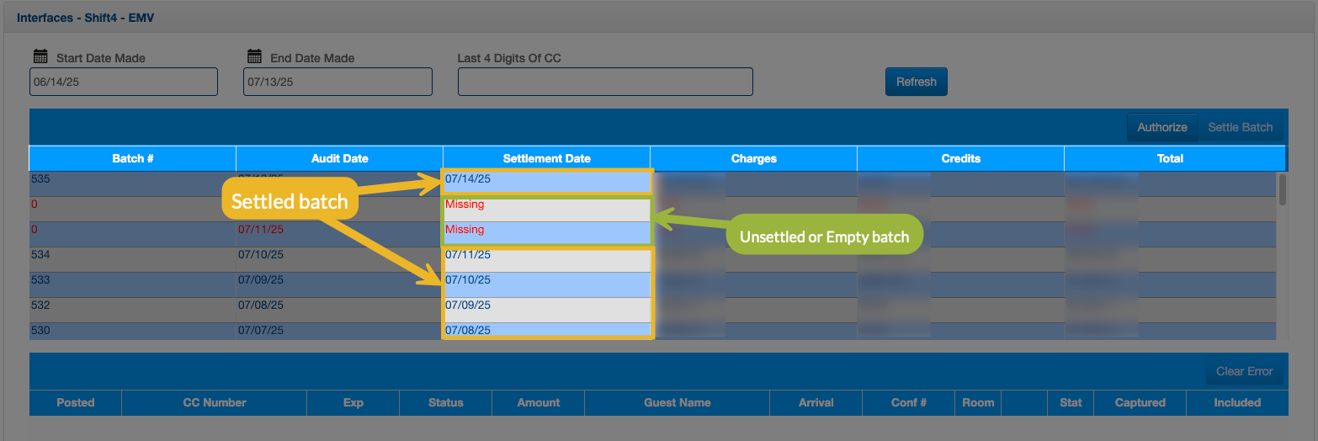Click the Audit Date column header
This screenshot has width=1318, height=441.
pyautogui.click(x=339, y=158)
